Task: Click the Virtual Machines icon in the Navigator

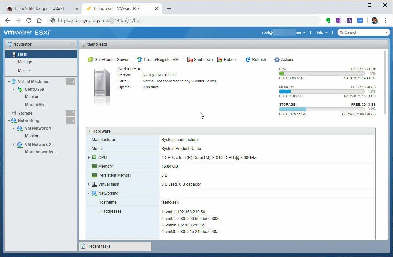Action: [14, 81]
